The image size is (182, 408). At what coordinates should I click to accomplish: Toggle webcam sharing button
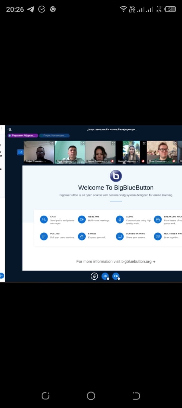coord(116,276)
